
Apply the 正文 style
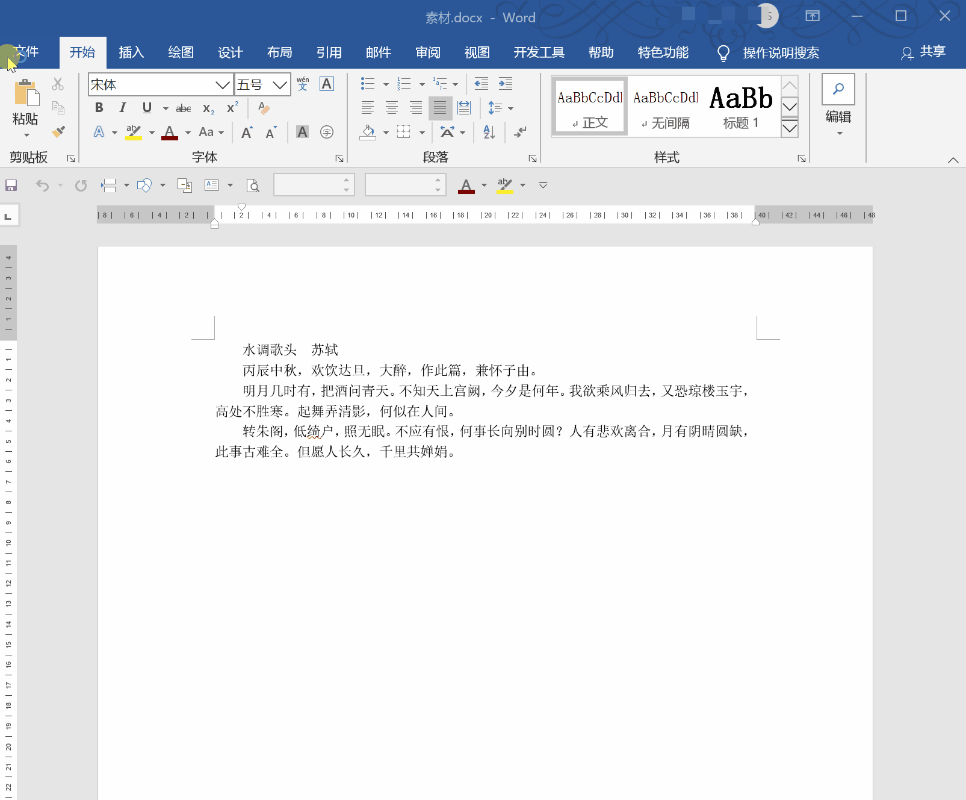point(590,107)
